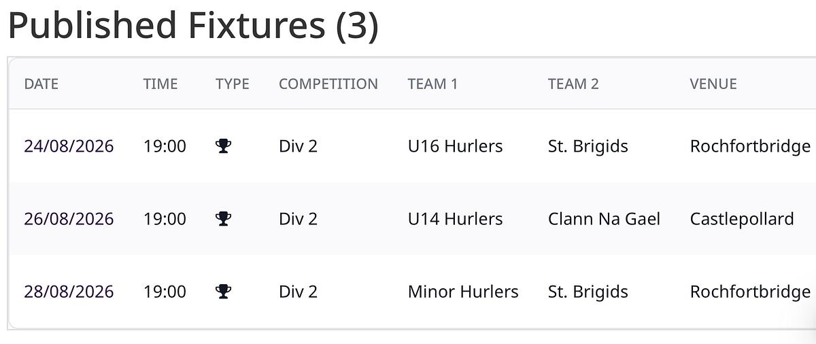Click the trophy icon for 26/08/2026 fixture
Image resolution: width=816 pixels, height=344 pixels.
pyautogui.click(x=223, y=218)
